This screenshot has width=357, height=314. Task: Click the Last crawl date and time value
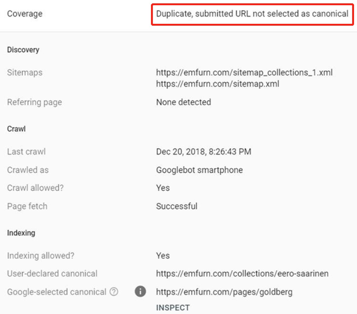(203, 152)
